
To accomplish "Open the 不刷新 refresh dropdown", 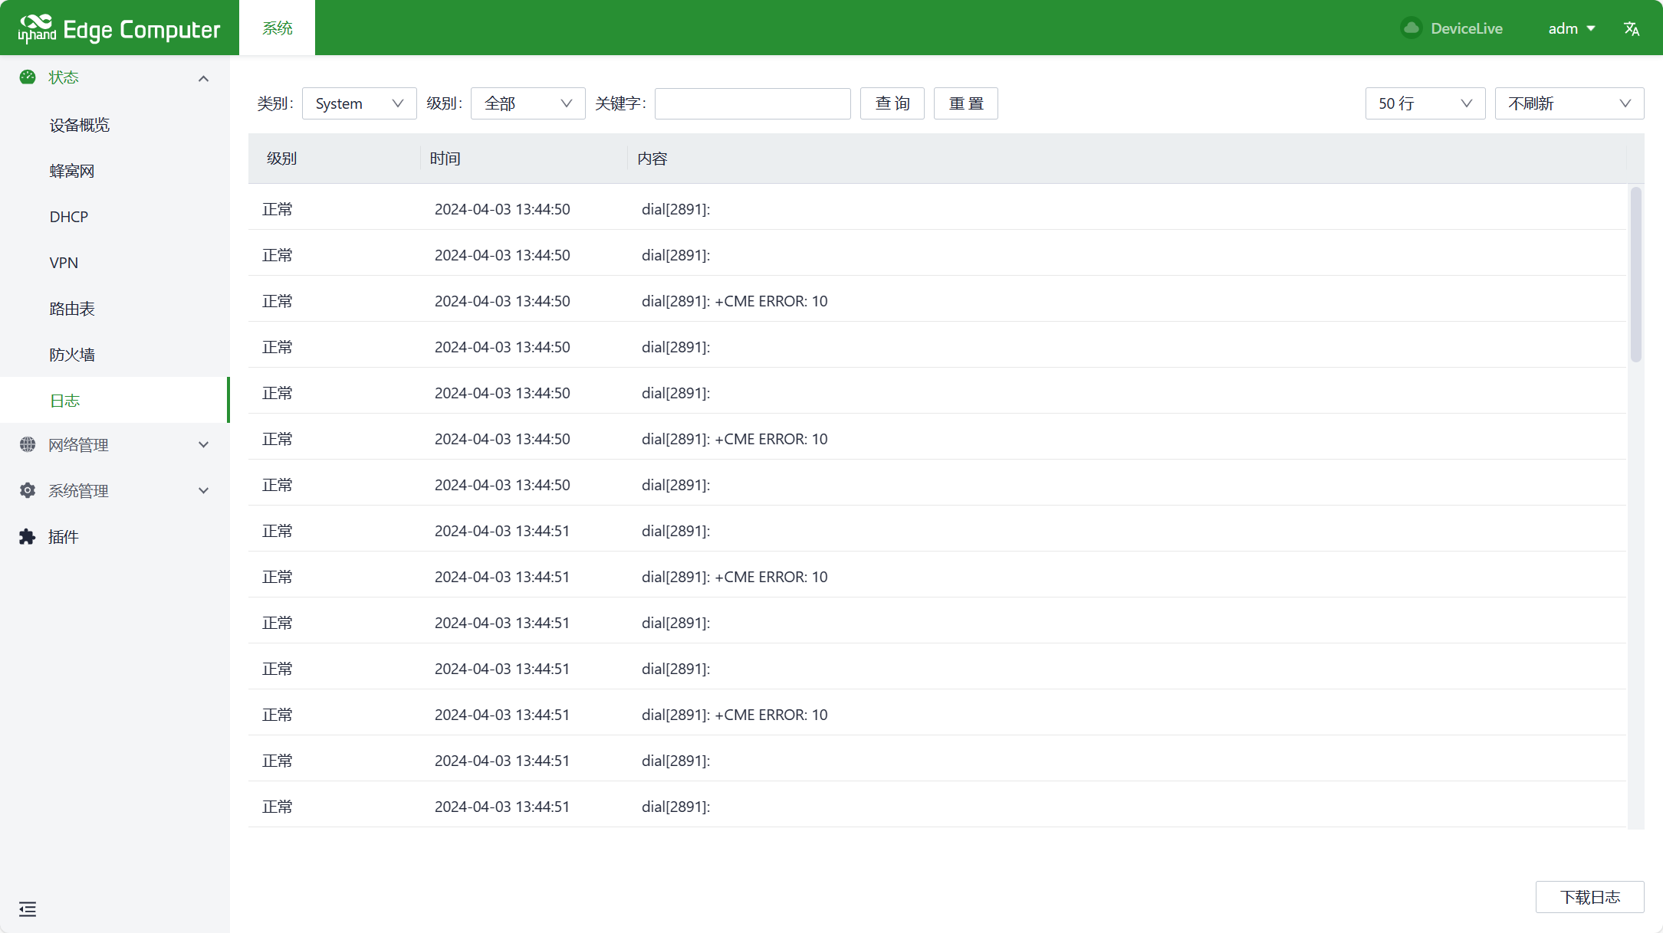I will [x=1569, y=103].
